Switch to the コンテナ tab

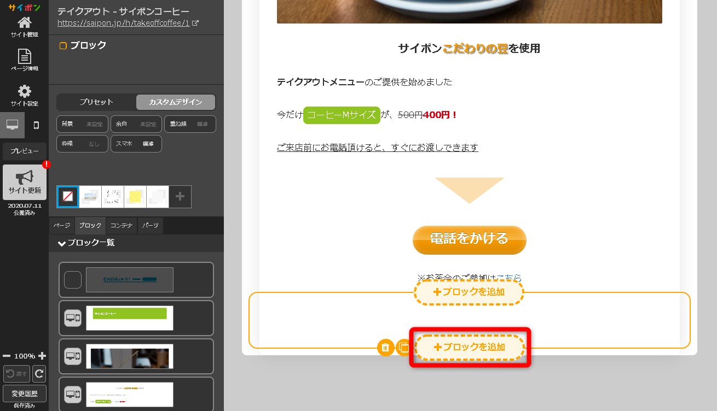121,225
